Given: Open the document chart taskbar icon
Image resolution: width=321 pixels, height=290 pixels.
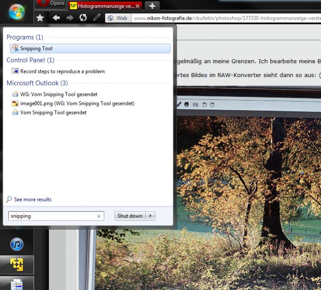Looking at the screenshot, I should 17,284.
